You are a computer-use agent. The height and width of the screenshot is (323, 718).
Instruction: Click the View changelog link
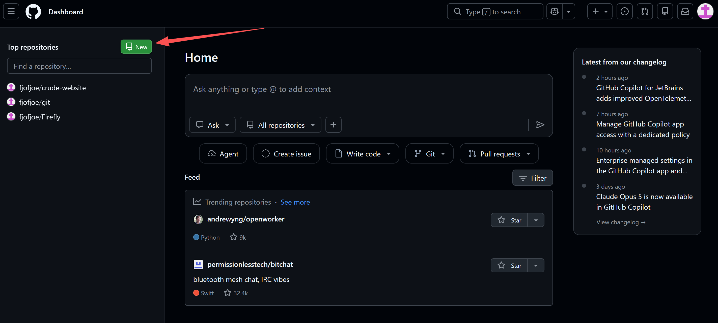click(x=621, y=222)
